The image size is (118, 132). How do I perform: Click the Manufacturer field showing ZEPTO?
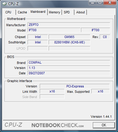pos(69,25)
